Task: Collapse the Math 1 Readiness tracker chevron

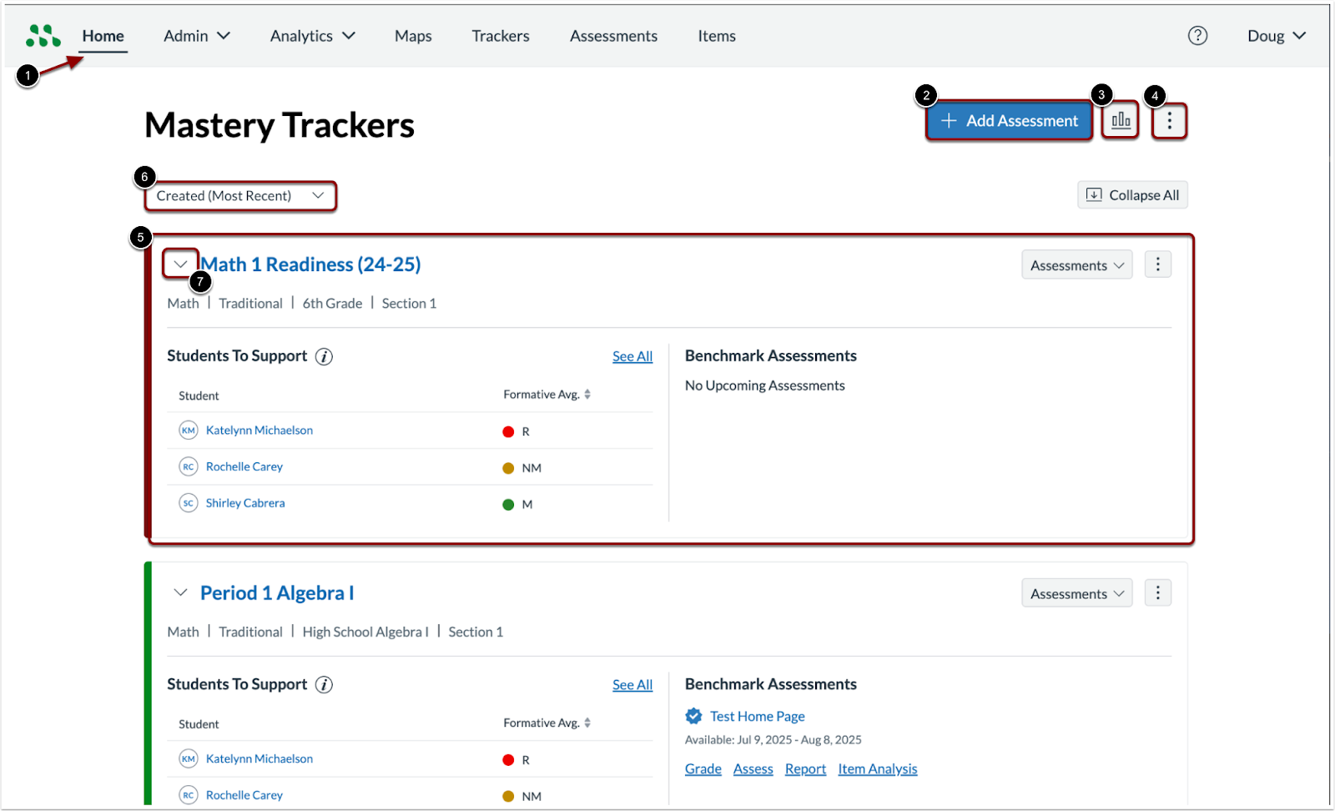Action: tap(180, 264)
